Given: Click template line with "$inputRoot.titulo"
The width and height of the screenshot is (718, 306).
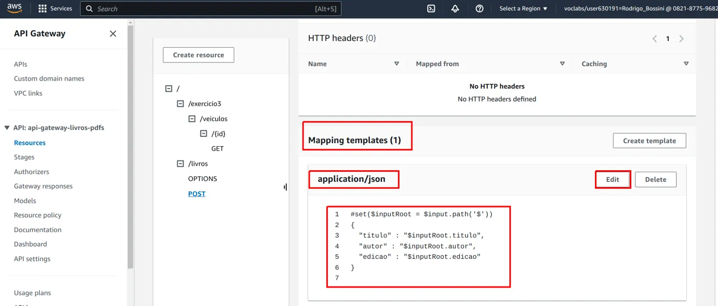Looking at the screenshot, I should coord(422,235).
